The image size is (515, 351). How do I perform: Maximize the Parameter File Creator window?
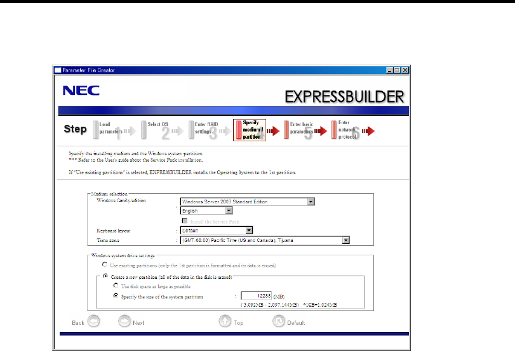[x=397, y=70]
